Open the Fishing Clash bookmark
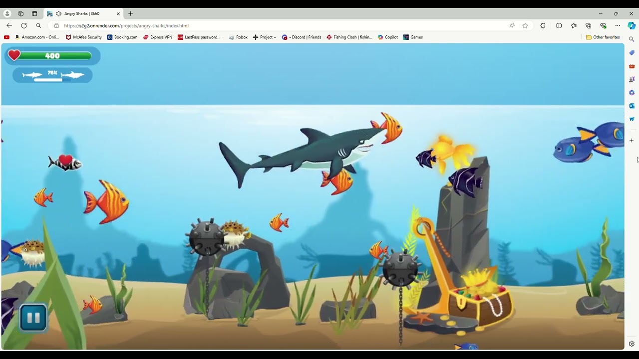Screen dimensions: 639x359 [349, 37]
